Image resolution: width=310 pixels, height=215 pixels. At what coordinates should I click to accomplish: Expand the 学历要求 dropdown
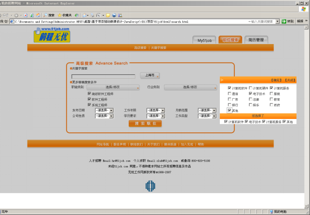(156, 116)
